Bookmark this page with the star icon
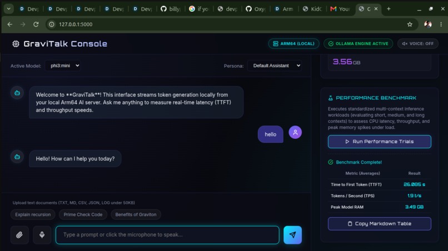 [x=410, y=24]
